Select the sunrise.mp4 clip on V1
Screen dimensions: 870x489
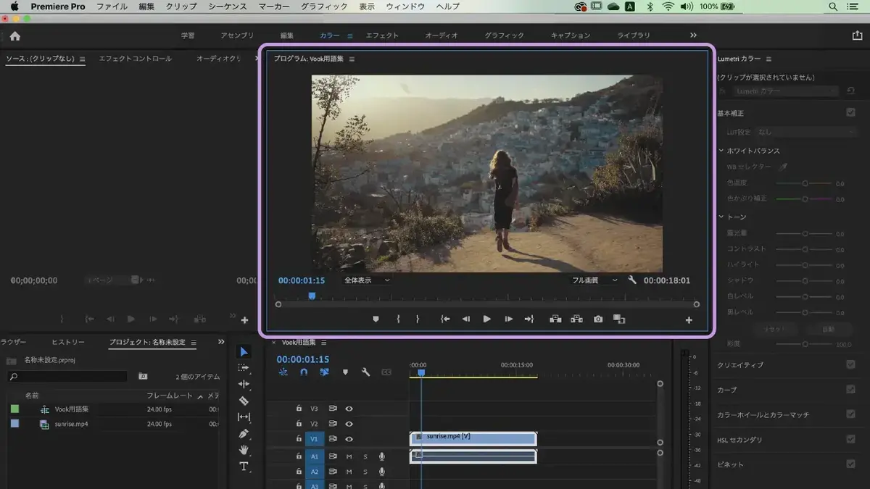[473, 438]
